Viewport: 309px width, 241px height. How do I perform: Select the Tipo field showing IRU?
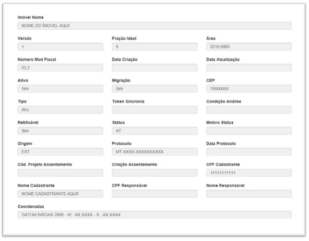click(x=60, y=110)
